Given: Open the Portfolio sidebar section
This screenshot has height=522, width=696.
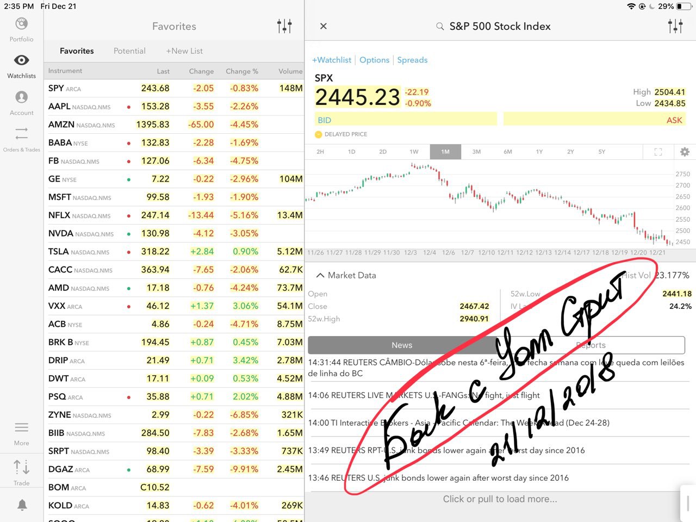Looking at the screenshot, I should point(21,30).
